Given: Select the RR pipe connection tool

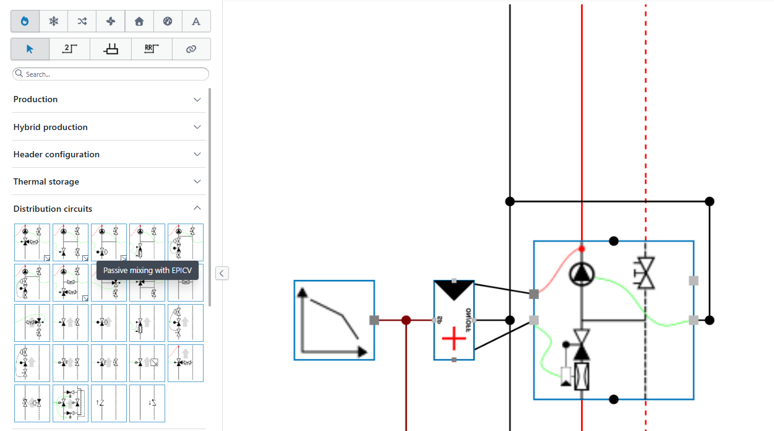Looking at the screenshot, I should click(x=152, y=49).
